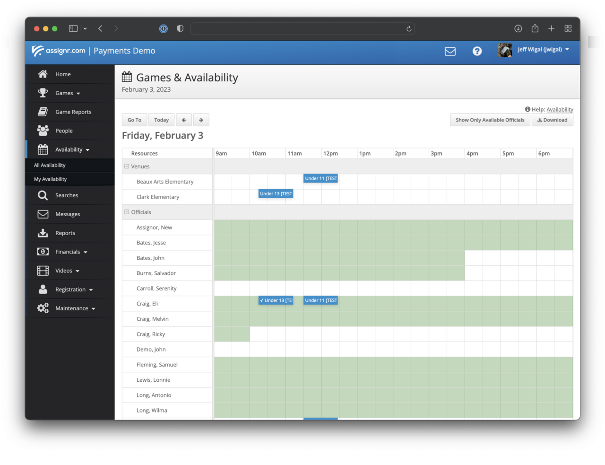Click the Searches magnifier icon in sidebar
605x465 pixels.
tap(43, 195)
